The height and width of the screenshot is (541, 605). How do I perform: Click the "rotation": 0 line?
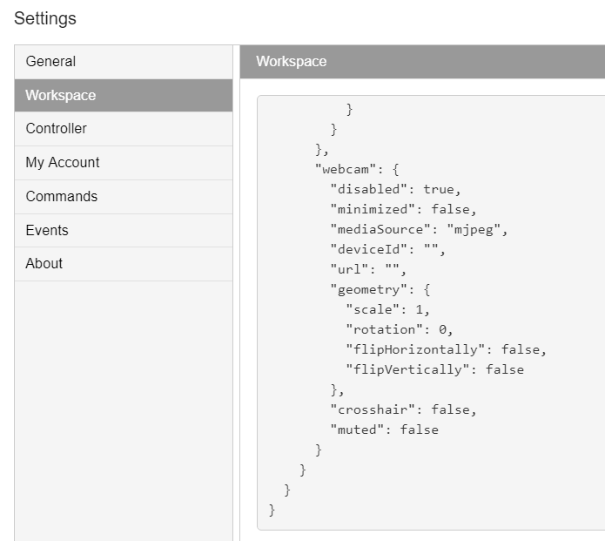tap(400, 330)
